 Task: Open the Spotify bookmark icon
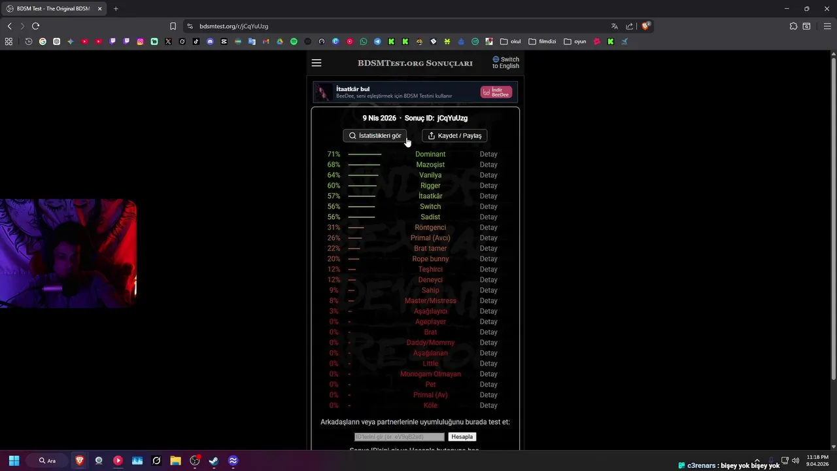click(x=294, y=41)
